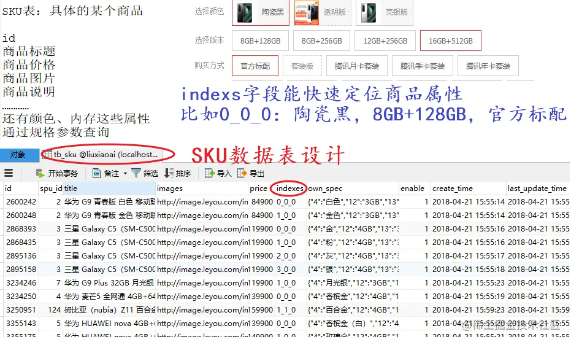The height and width of the screenshot is (342, 571).
Task: Click indexes cell 1_1_0
Action: click(x=290, y=310)
